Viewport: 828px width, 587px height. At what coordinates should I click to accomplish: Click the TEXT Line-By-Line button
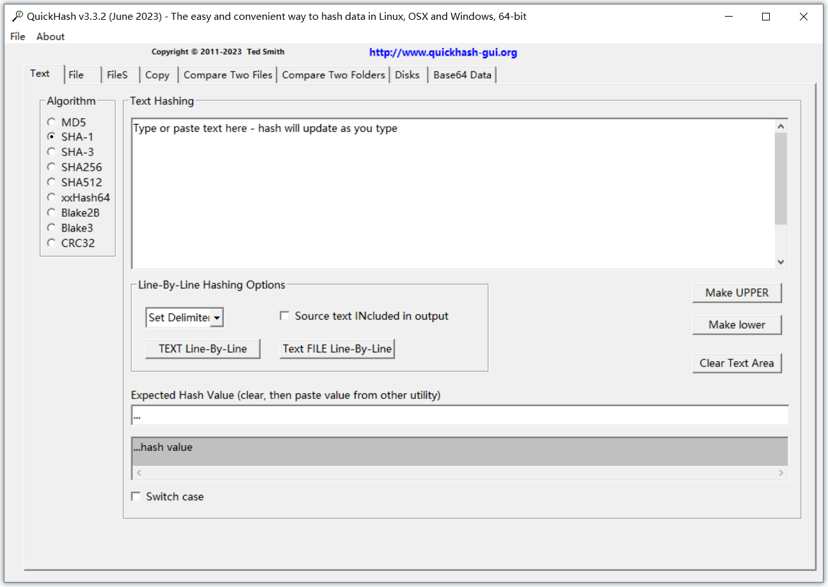point(203,348)
